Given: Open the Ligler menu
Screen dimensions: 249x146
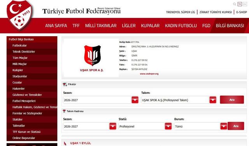Looking at the screenshot, I should click(x=129, y=26).
